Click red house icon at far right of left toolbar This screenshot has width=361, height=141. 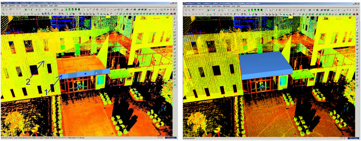tap(175, 13)
